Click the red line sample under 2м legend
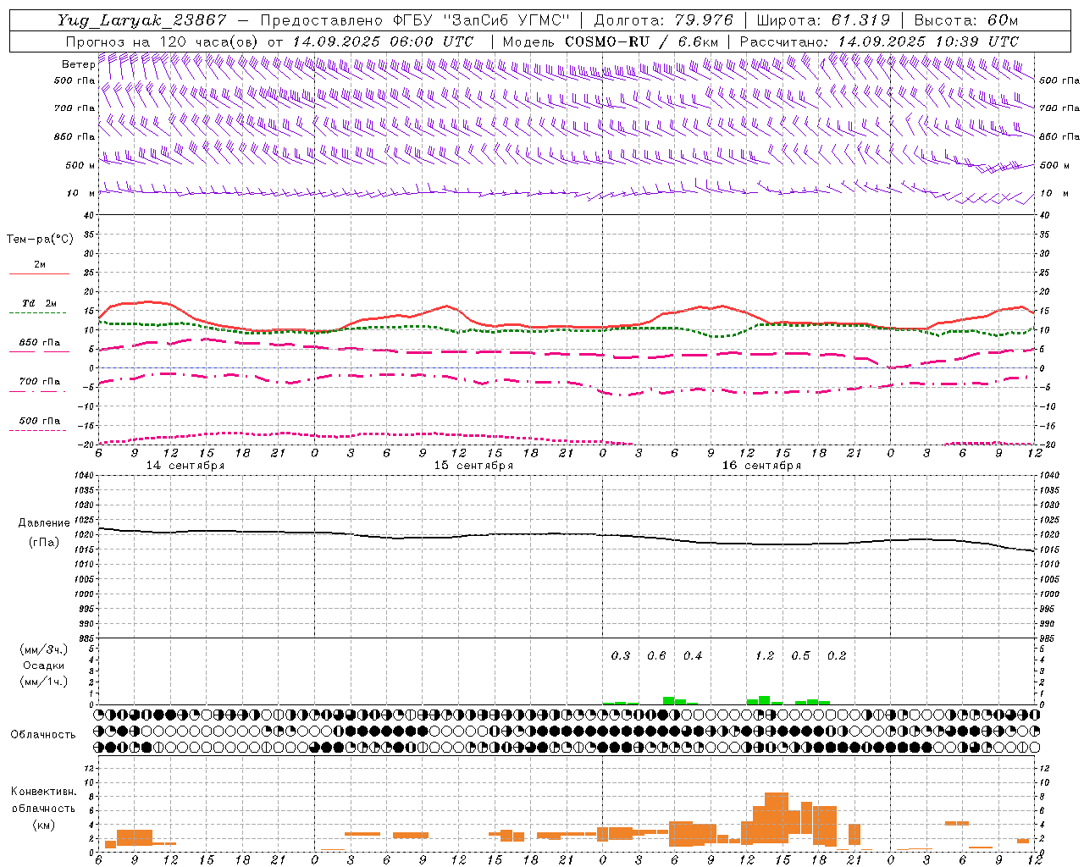The image size is (1084, 867). [x=39, y=273]
